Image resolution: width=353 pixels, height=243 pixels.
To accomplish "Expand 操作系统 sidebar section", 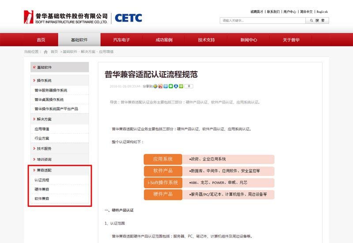I will pos(60,81).
